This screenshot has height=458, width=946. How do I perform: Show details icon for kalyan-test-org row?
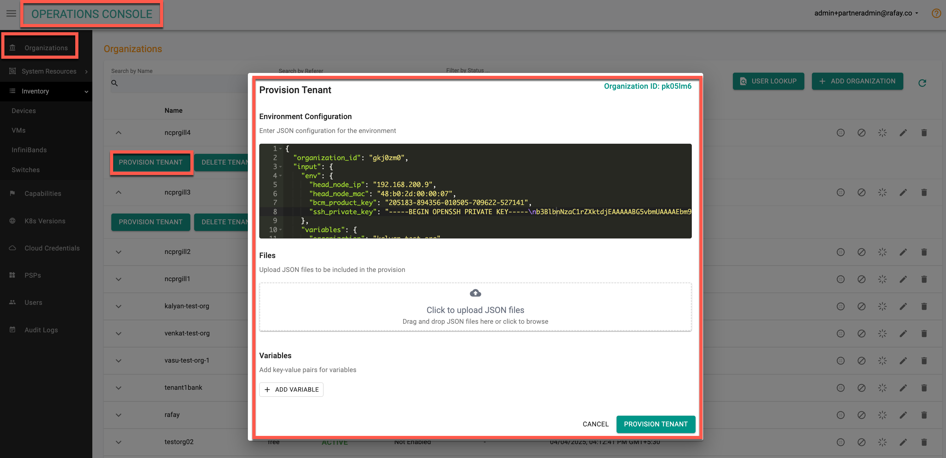coord(841,306)
